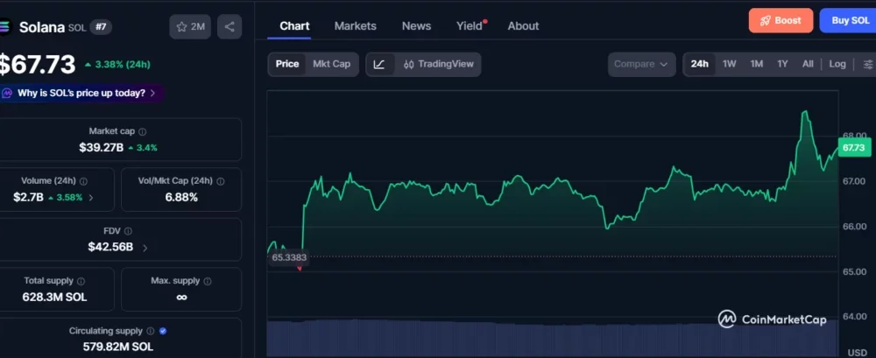Click the 579.82M SOL circulating supply value
The height and width of the screenshot is (358, 876).
[118, 347]
